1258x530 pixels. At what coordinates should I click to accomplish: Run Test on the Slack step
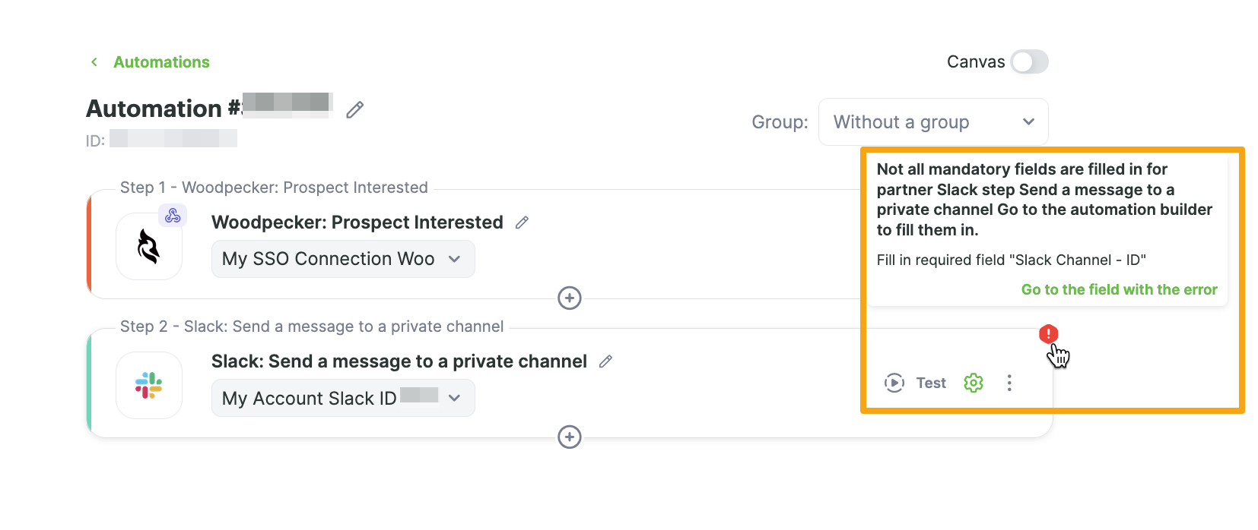tap(916, 383)
